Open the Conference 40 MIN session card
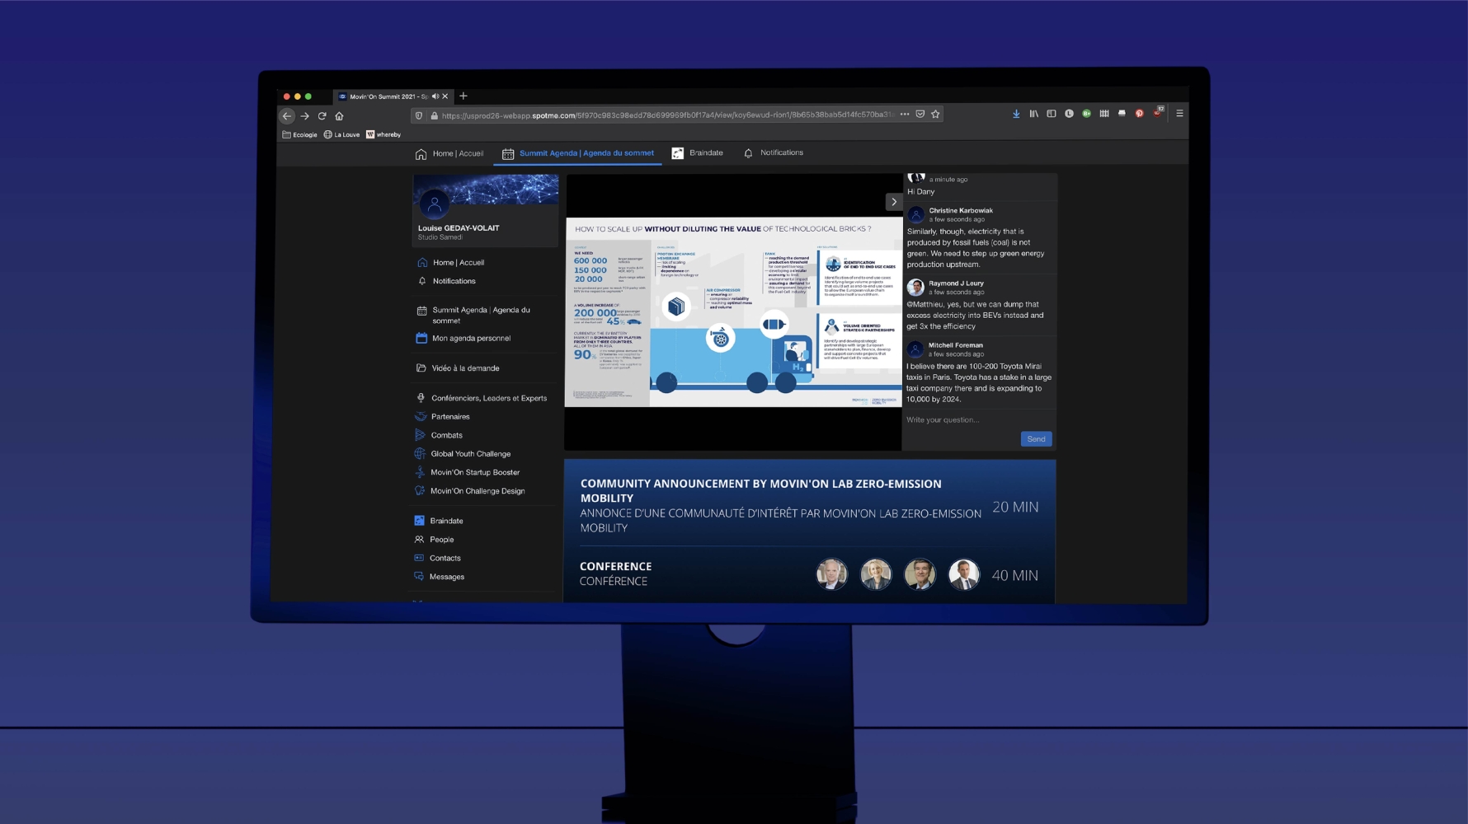Screen dimensions: 1468x824 click(x=809, y=574)
